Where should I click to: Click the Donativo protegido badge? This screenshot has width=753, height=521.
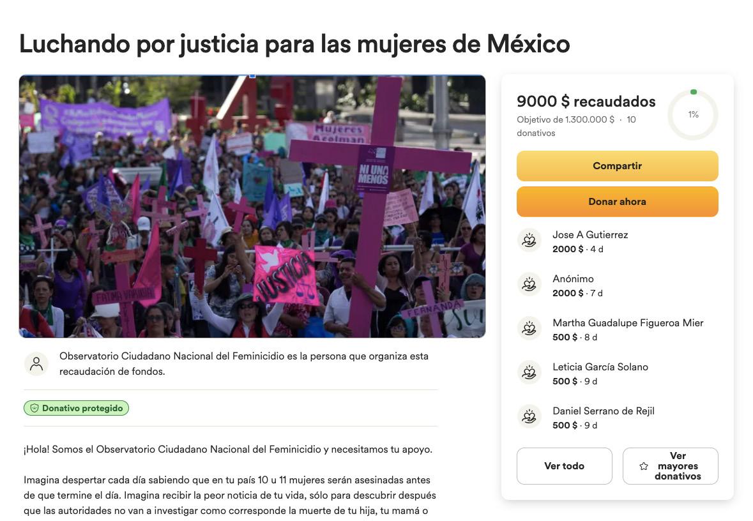pos(77,408)
